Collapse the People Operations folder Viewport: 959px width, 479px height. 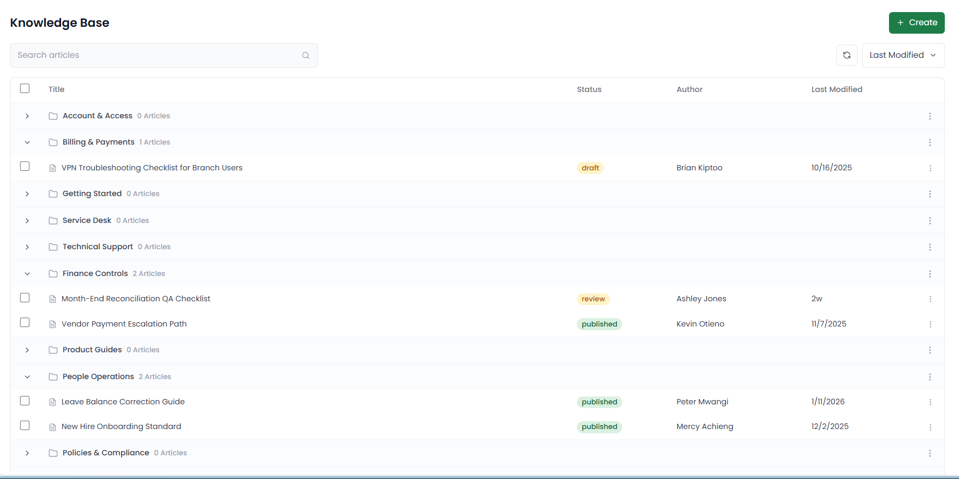[27, 377]
